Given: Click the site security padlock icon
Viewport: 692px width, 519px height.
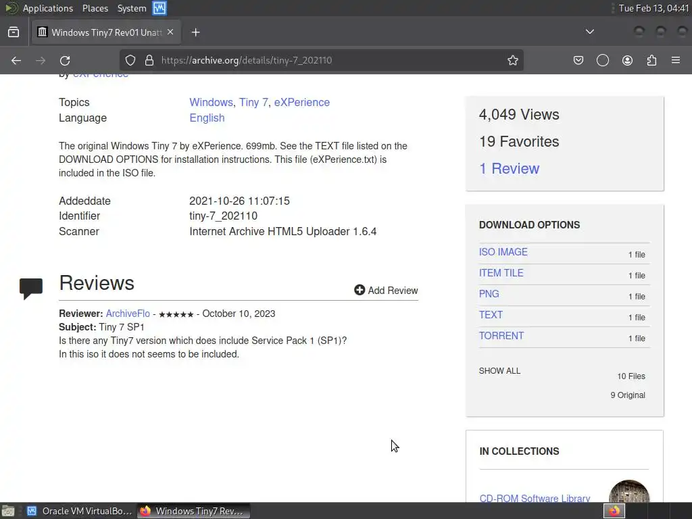Looking at the screenshot, I should point(149,60).
